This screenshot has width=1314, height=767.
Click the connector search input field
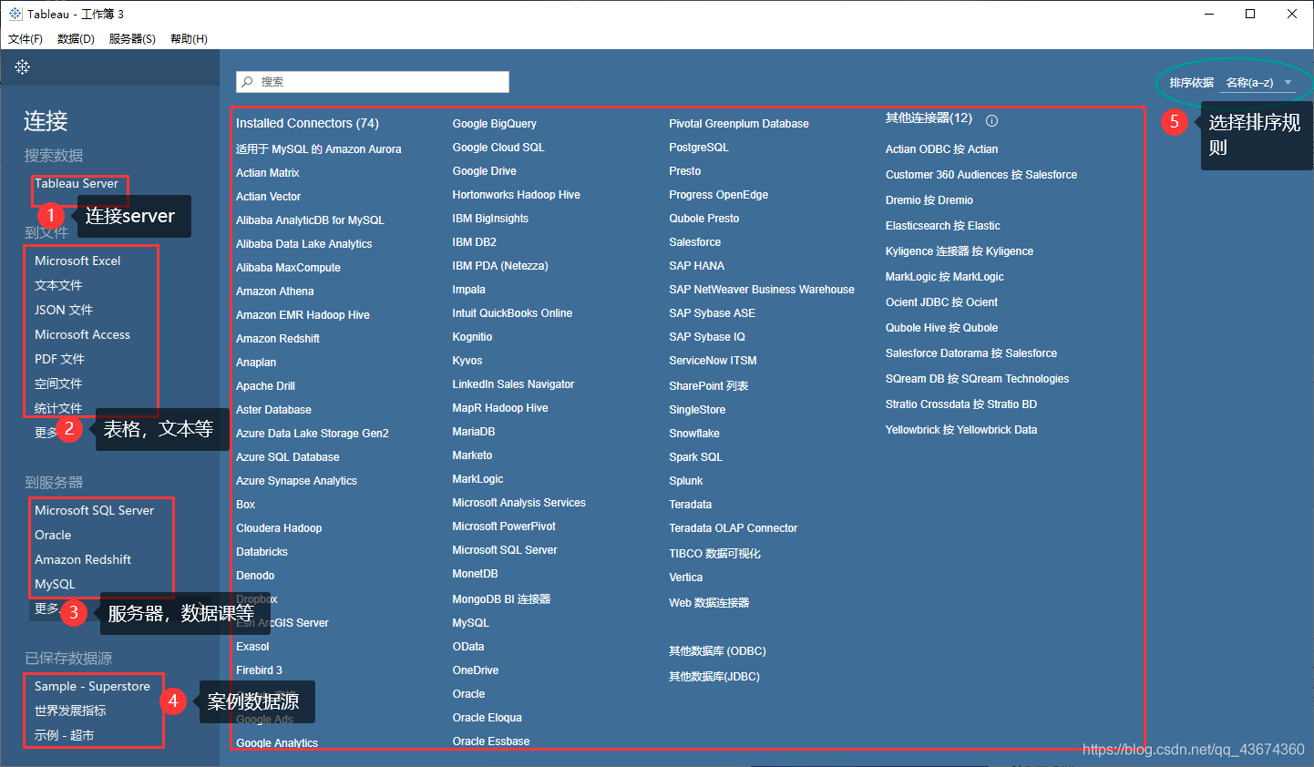pyautogui.click(x=373, y=82)
